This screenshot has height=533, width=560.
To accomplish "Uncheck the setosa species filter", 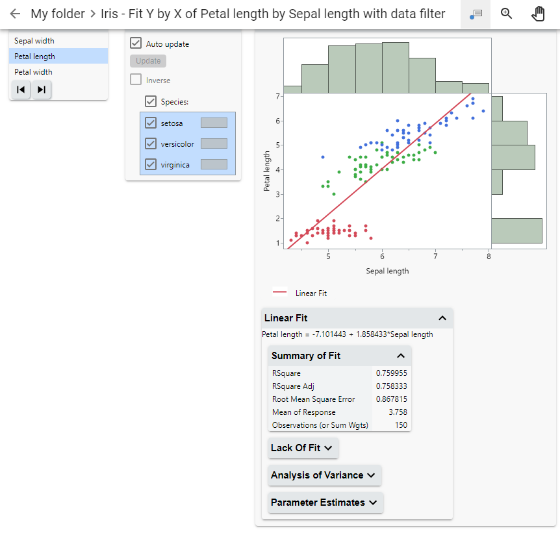I will click(151, 123).
